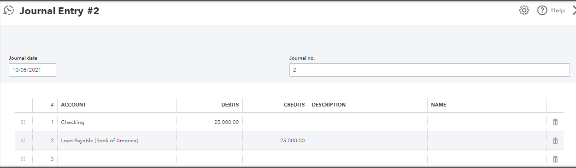Screen dimensions: 576x168
Task: Click empty account cell in line 3
Action: tap(117, 159)
